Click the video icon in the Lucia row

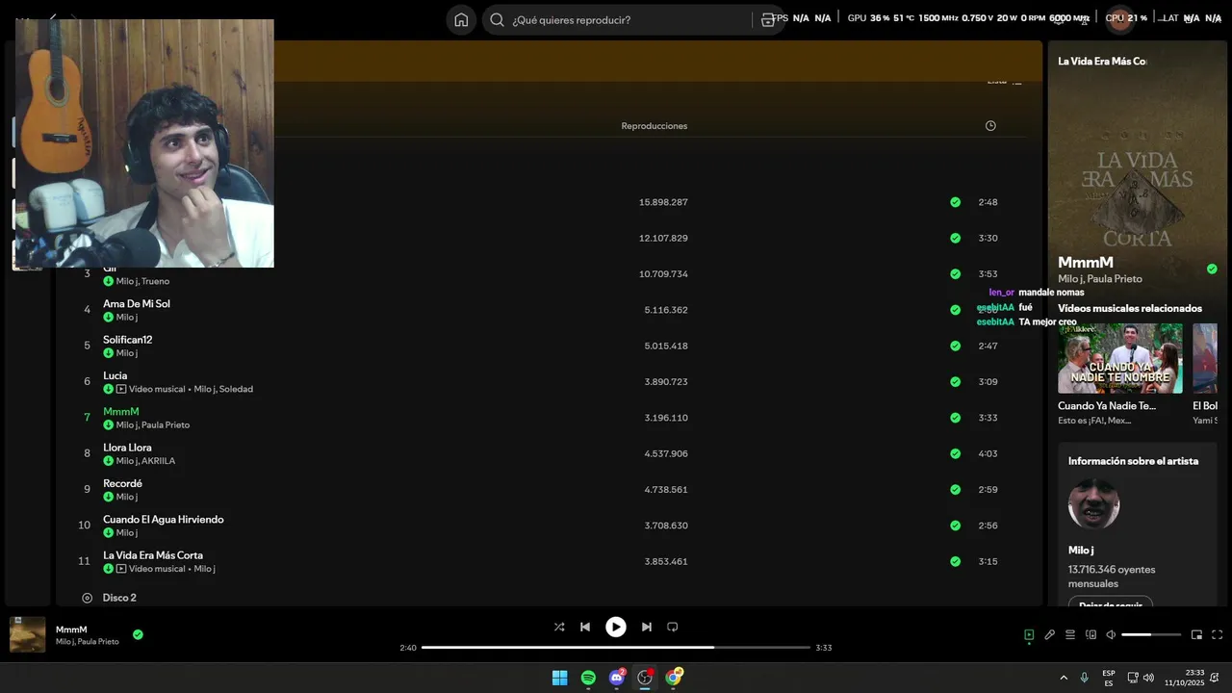(121, 389)
